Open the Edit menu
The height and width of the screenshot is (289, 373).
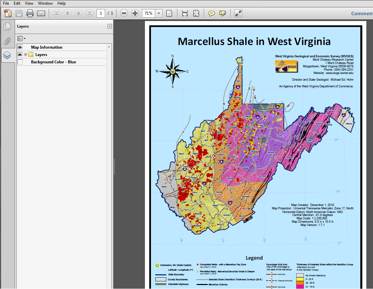point(17,3)
